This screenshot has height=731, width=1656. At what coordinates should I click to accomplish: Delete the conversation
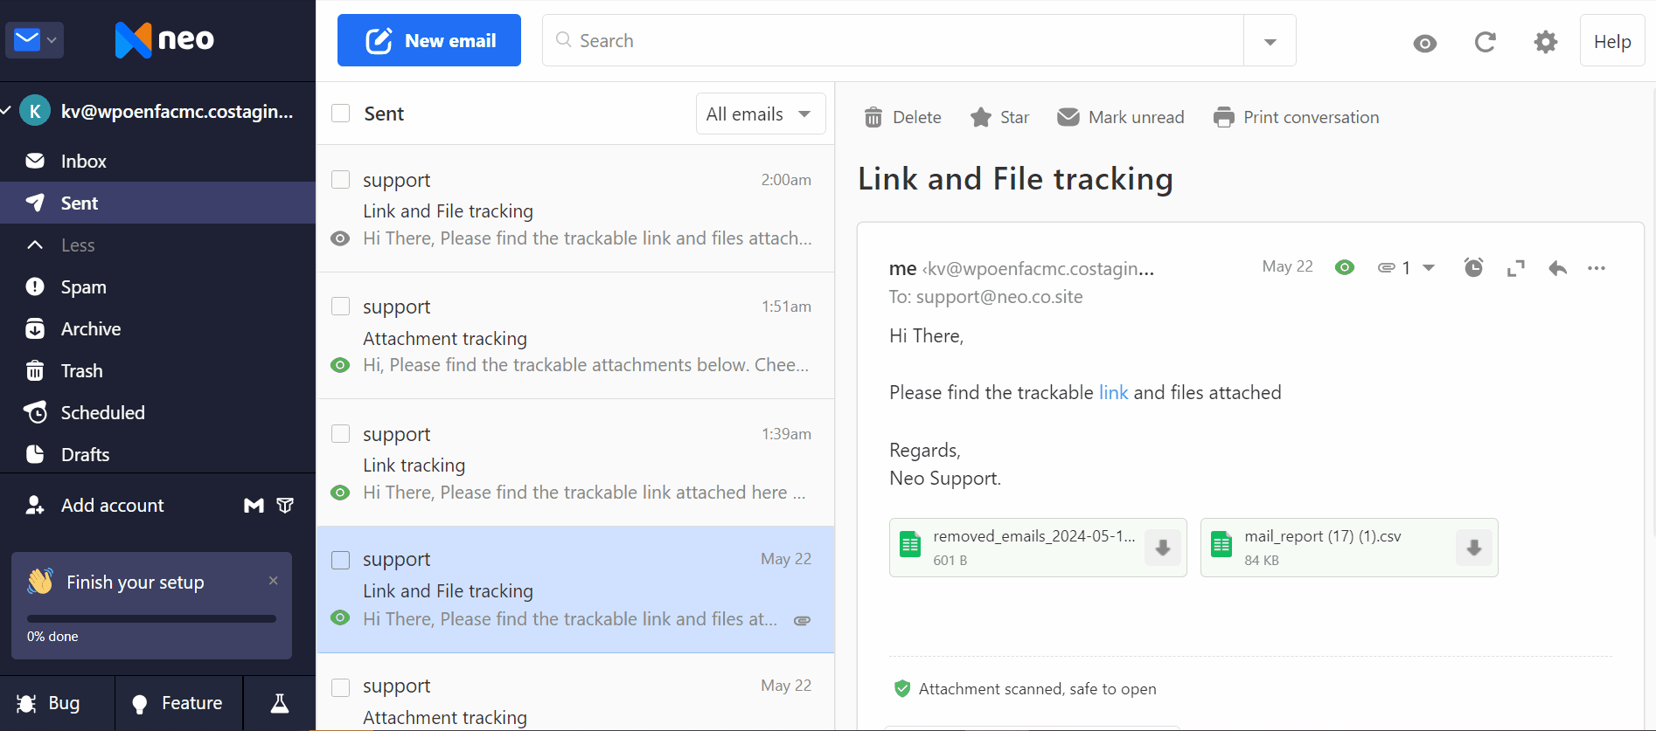tap(902, 117)
